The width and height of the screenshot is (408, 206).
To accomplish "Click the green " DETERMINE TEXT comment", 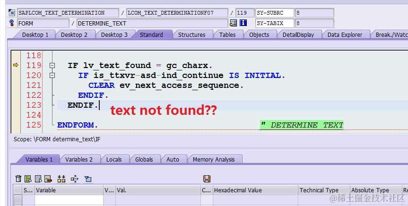I will (x=302, y=125).
